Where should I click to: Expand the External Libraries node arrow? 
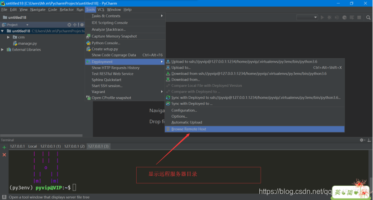click(x=2, y=50)
